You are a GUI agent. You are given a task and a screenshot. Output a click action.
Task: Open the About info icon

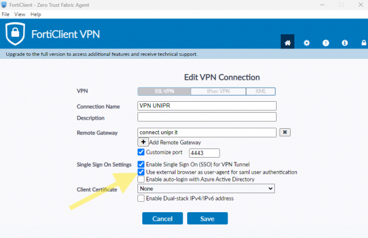click(345, 43)
